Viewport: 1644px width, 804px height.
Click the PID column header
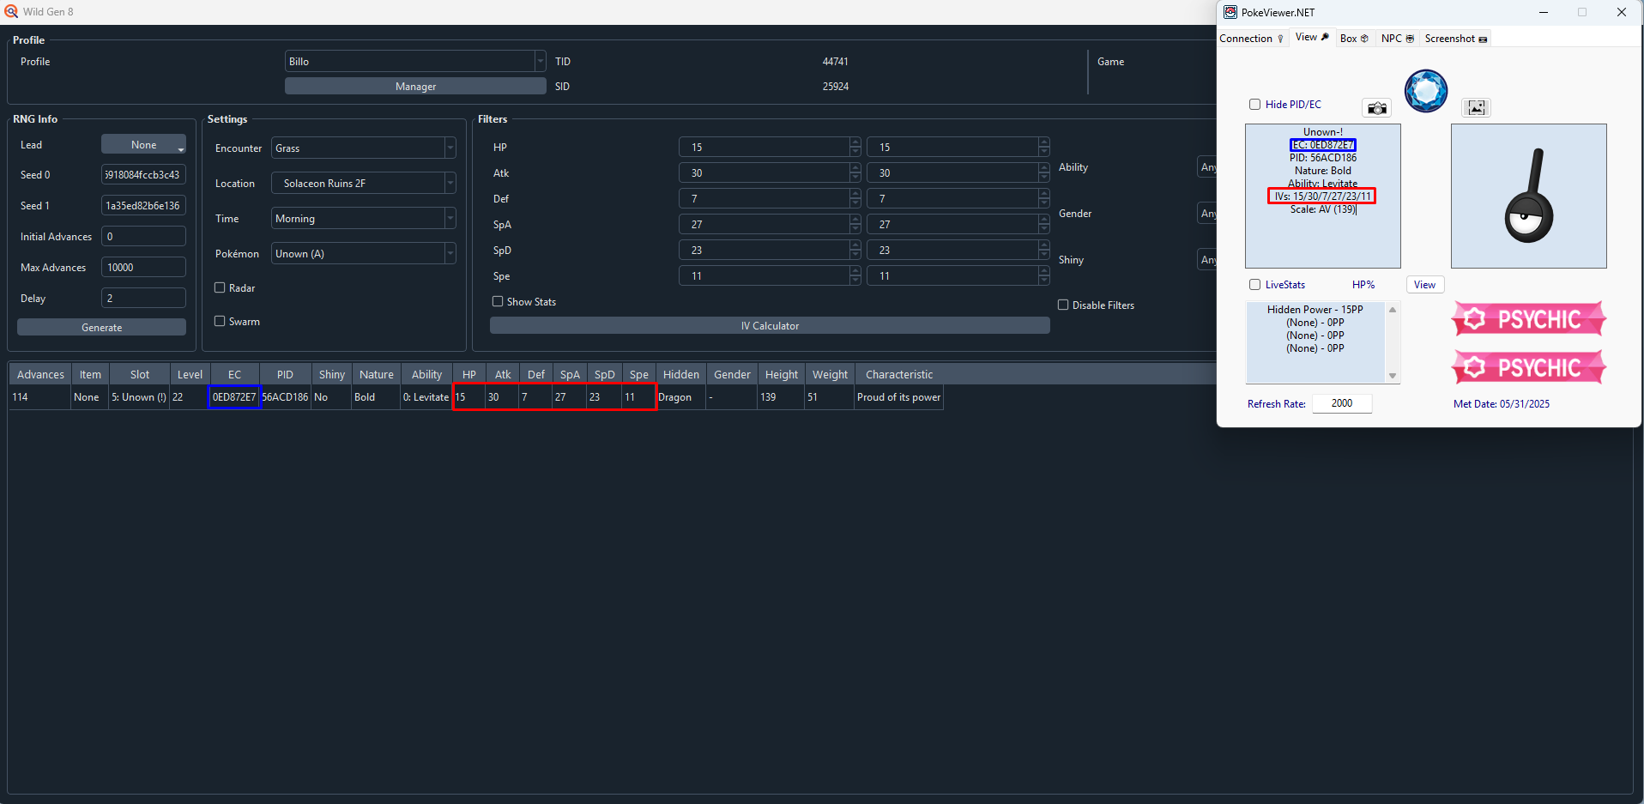[285, 374]
